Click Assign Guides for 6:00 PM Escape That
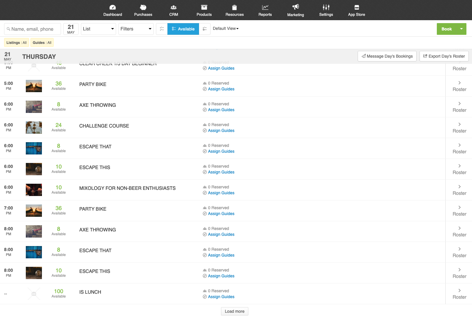 (221, 151)
